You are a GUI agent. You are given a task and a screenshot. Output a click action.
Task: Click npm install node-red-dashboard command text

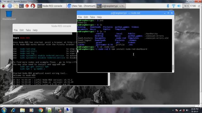pos(129,49)
